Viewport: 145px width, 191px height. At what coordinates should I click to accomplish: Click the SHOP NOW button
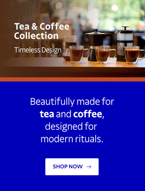coord(72,166)
